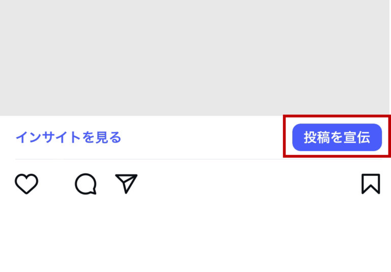The height and width of the screenshot is (272, 391).
Task: Open the インサイトを見る link
Action: coord(68,137)
